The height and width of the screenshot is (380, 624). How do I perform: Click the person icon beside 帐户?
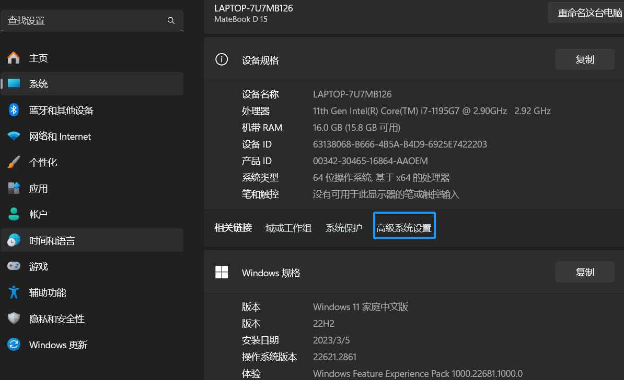click(14, 214)
